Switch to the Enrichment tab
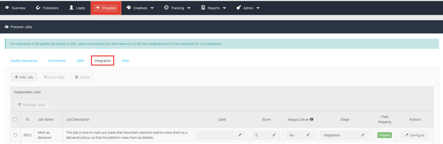 pos(57,61)
